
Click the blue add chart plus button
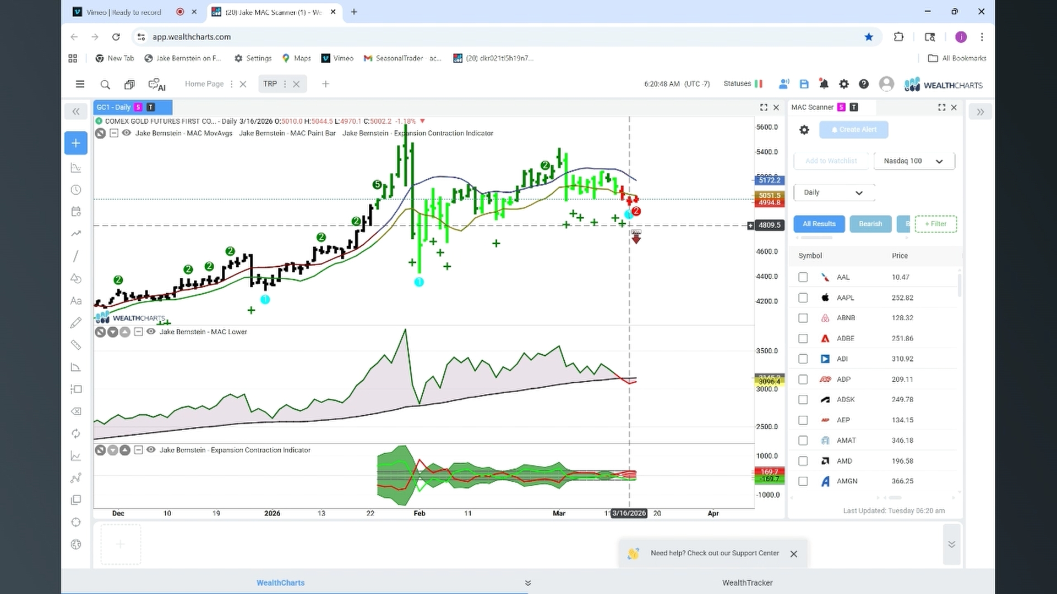[76, 143]
